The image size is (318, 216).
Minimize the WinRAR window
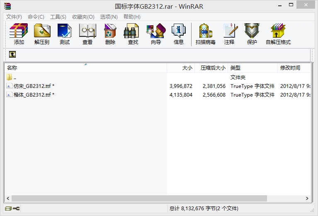pyautogui.click(x=280, y=5)
